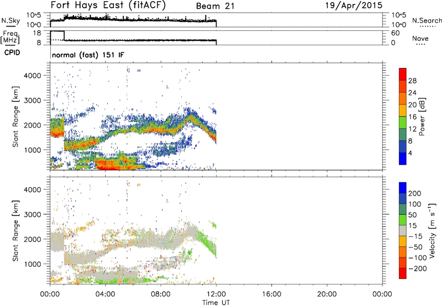Screen dimensions: 442x306
Task: Click the '3000' tick in the velocity panel
Action: 33,214
